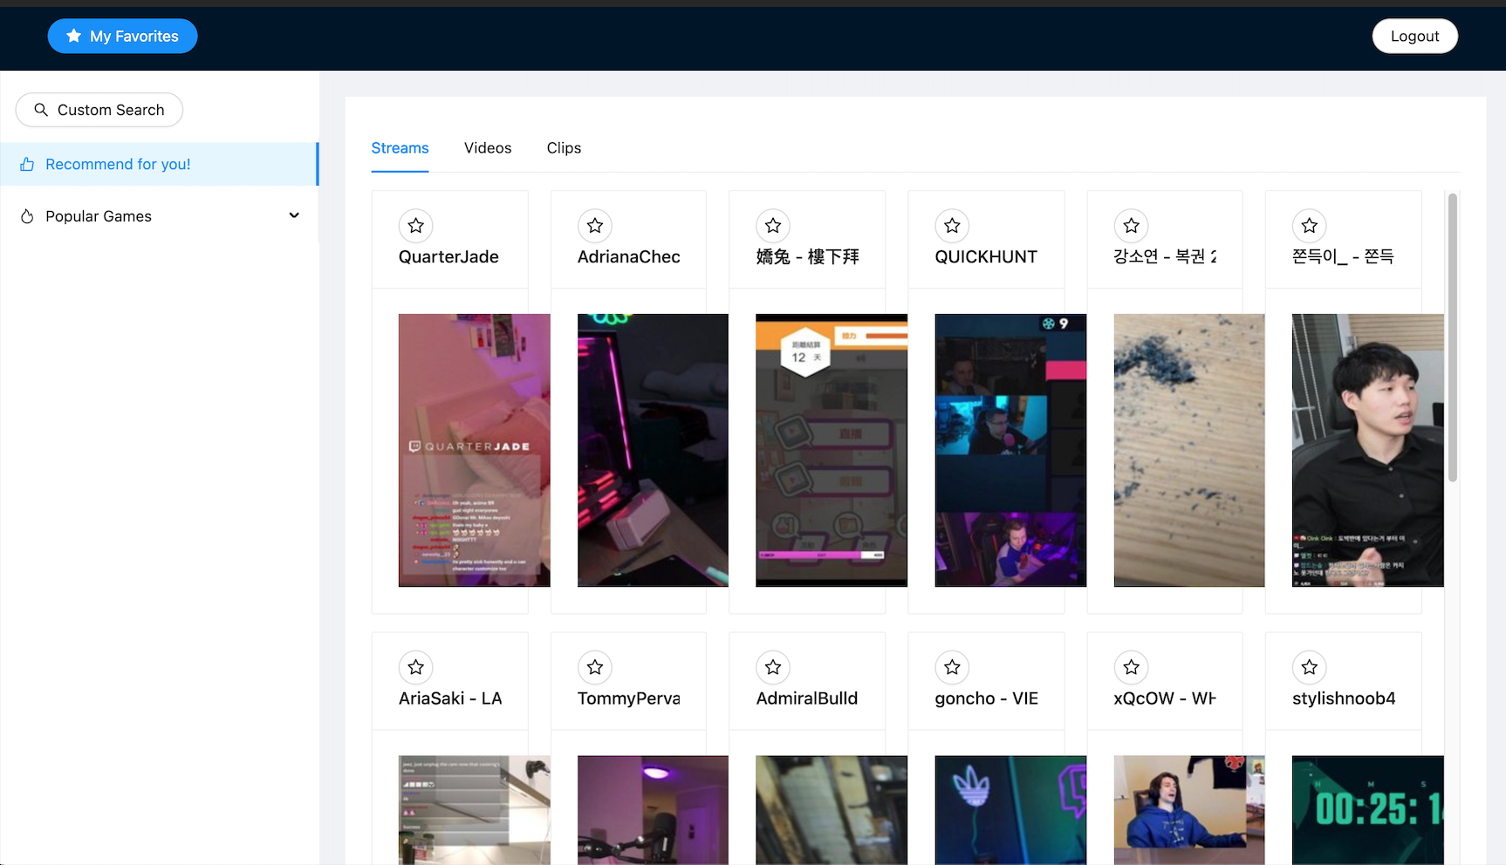Open goncho stream thumbnail

(x=1010, y=810)
